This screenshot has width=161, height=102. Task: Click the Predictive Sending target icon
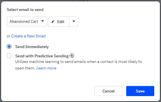(72, 56)
